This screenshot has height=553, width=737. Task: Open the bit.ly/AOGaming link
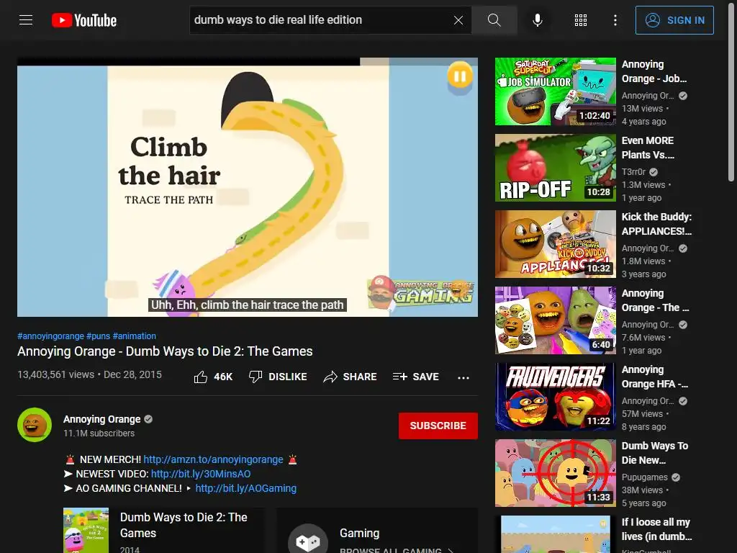tap(246, 489)
